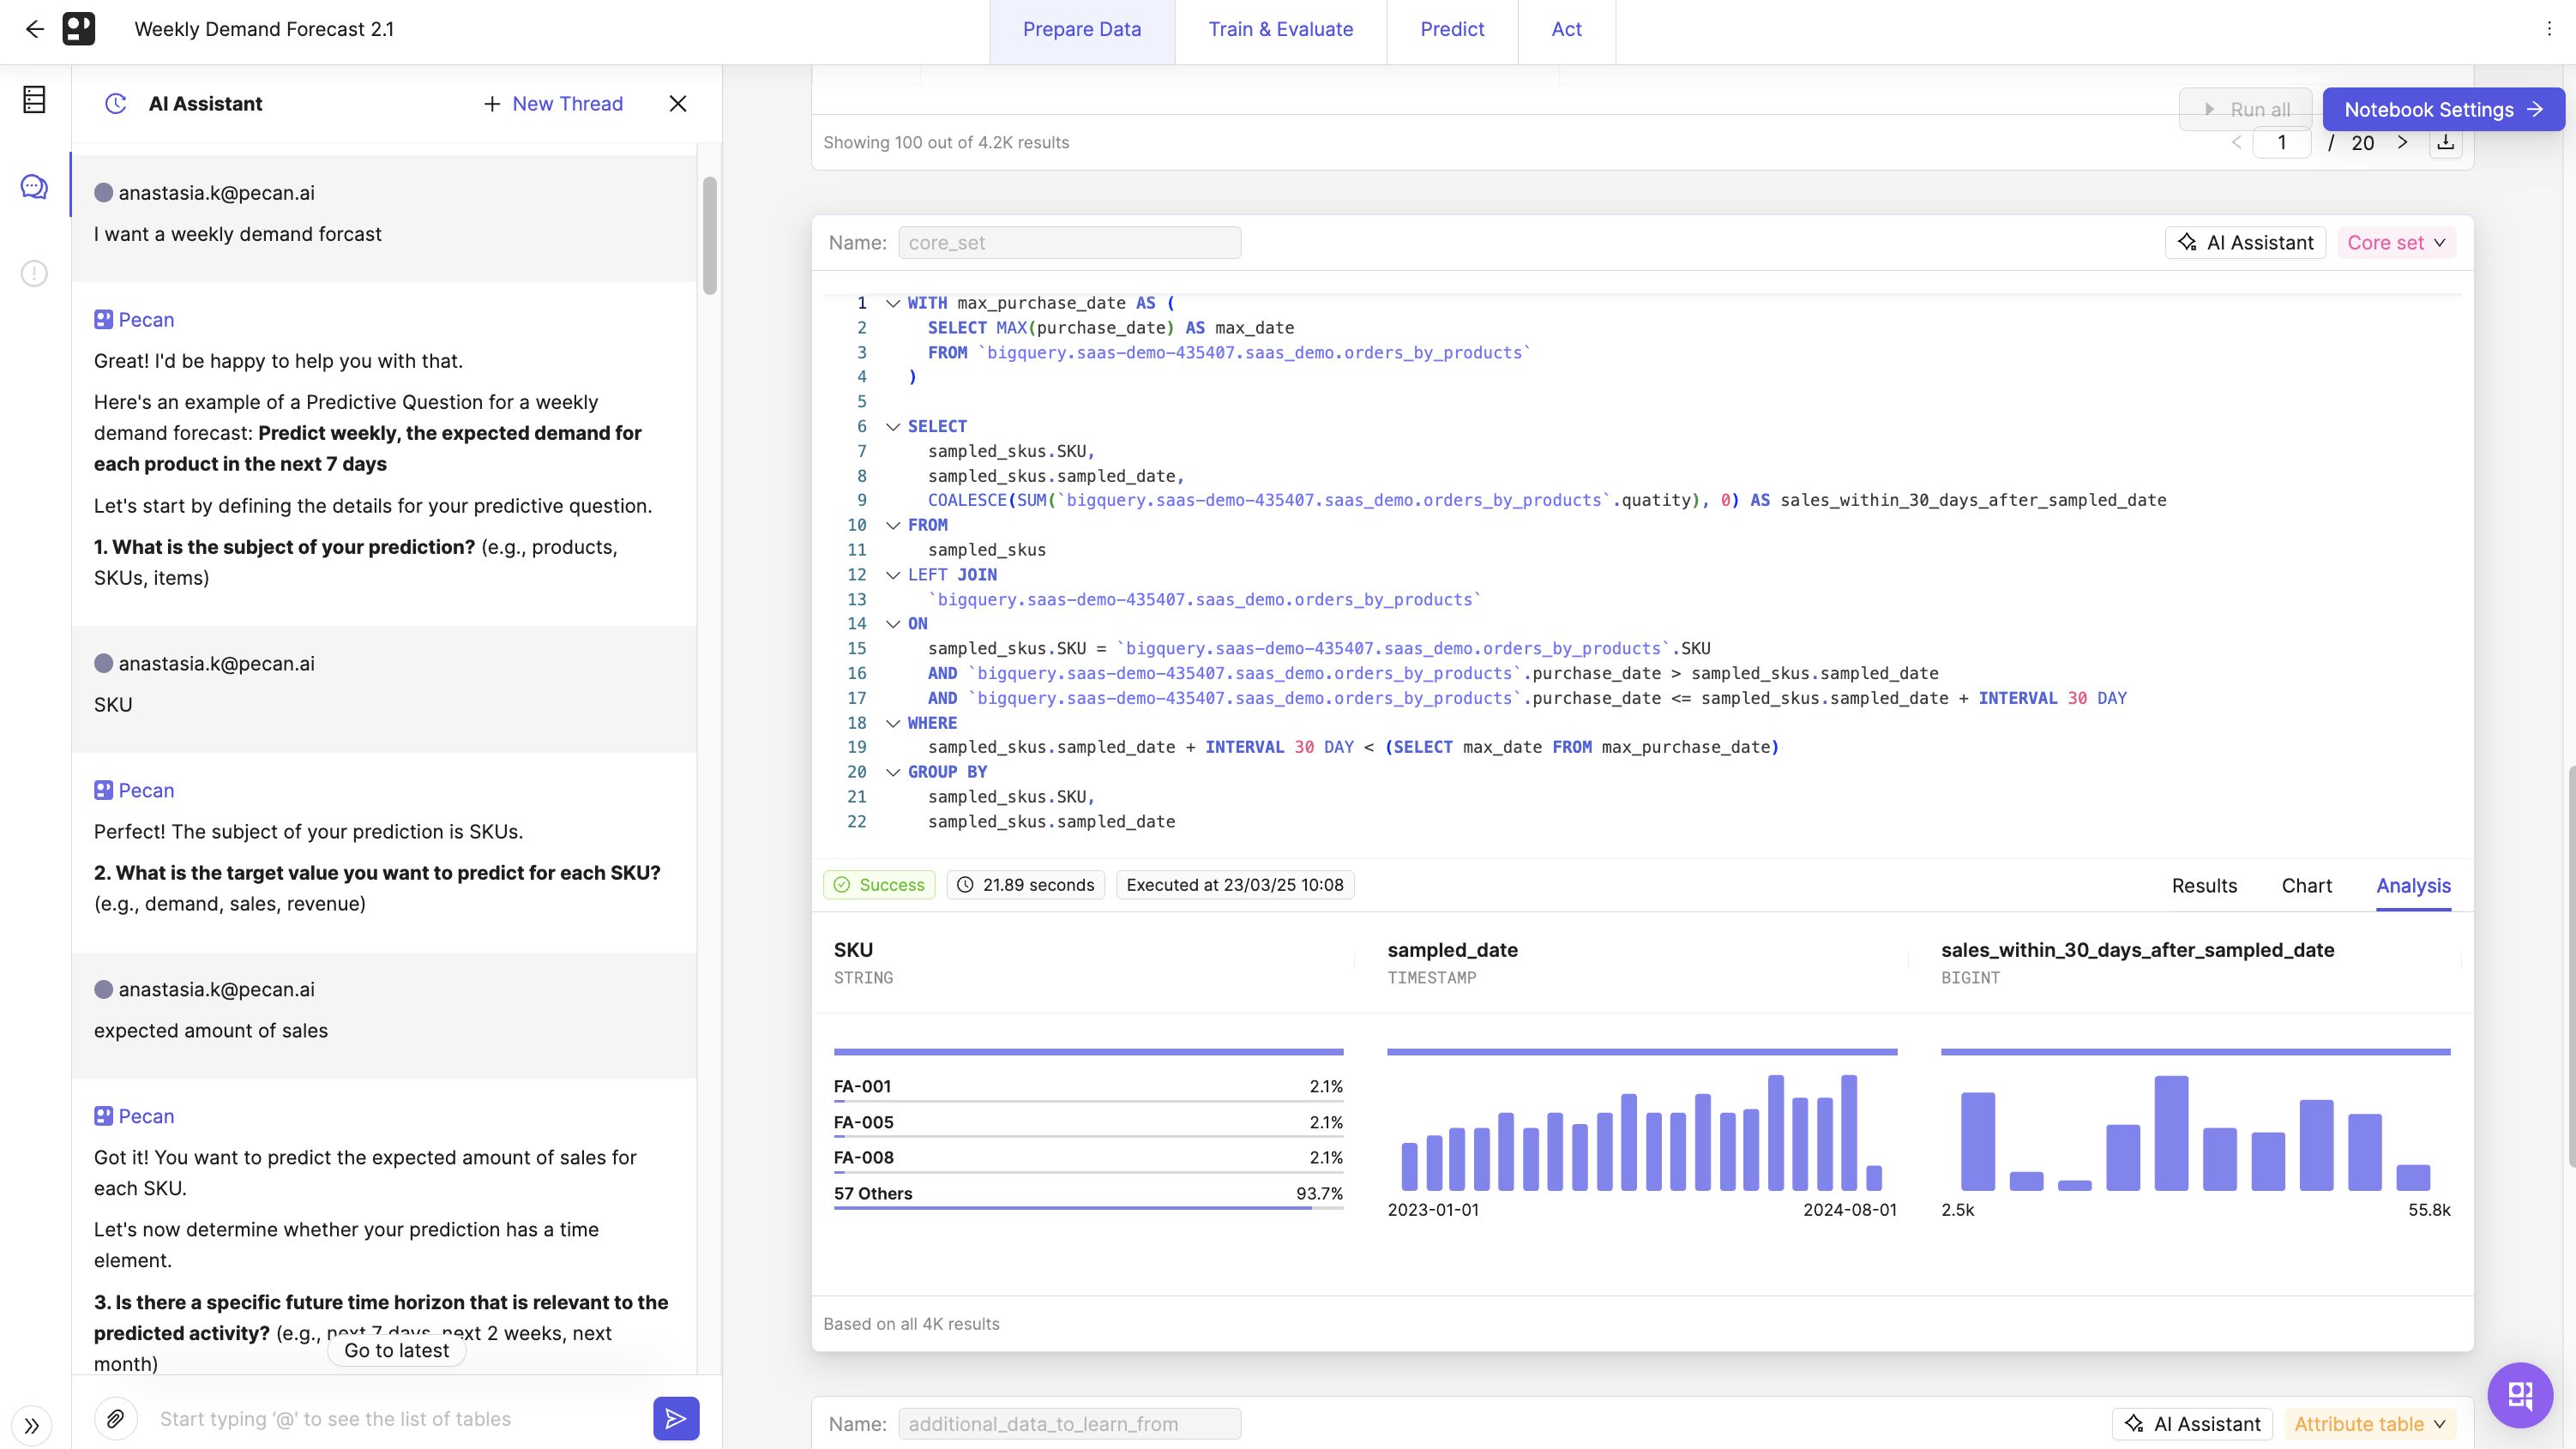Collapse the LEFT JOIN code fold
The image size is (2576, 1449).
pos(893,575)
